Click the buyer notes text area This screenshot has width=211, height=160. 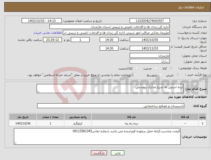click(x=97, y=136)
